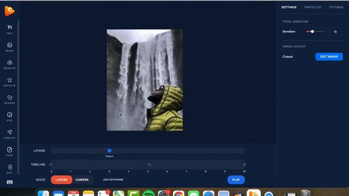Open the Image tool in the sidebar
Screen dimensions: 349x196
pyautogui.click(x=9, y=47)
